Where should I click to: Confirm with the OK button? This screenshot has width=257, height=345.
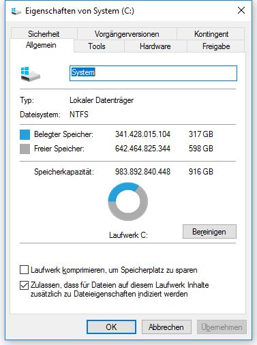(x=111, y=327)
